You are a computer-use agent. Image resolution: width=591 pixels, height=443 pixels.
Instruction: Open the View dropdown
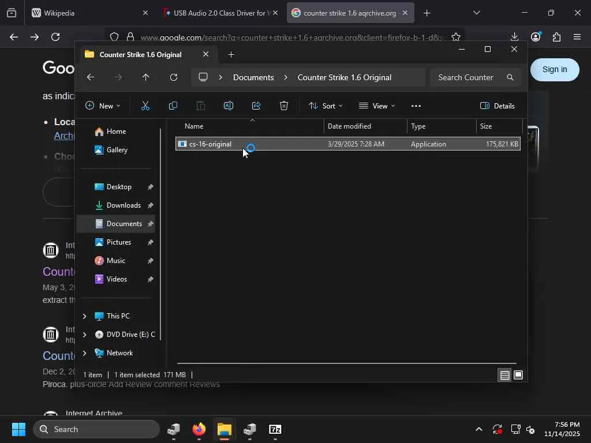(376, 106)
